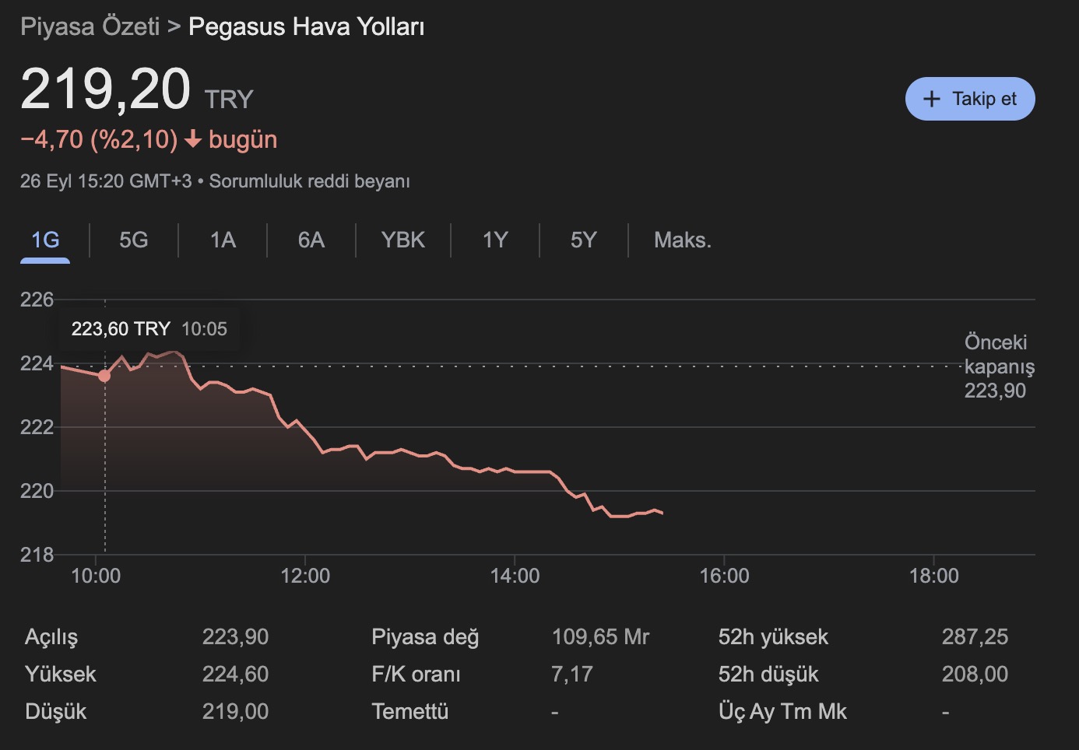
Task: Open the Piyasa Özeti breadcrumb link
Action: 90,26
